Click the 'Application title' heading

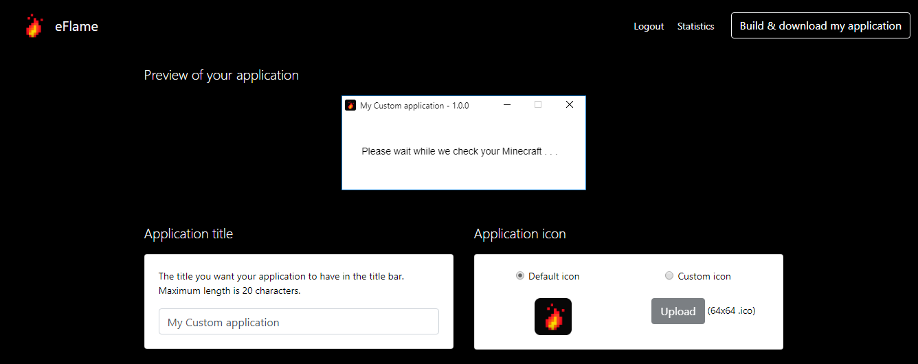[188, 234]
